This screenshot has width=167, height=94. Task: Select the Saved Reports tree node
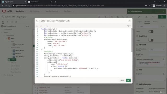[x=15, y=69]
